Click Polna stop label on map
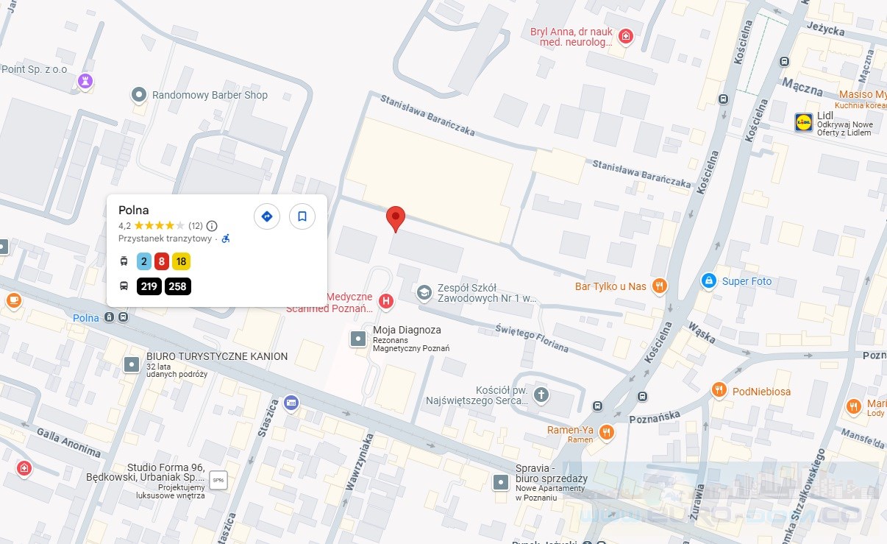 (86, 318)
